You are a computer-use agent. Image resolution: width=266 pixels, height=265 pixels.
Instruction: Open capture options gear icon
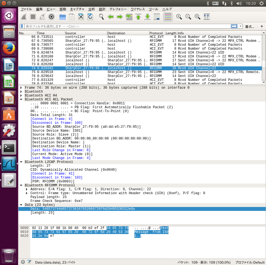(x=51, y=17)
